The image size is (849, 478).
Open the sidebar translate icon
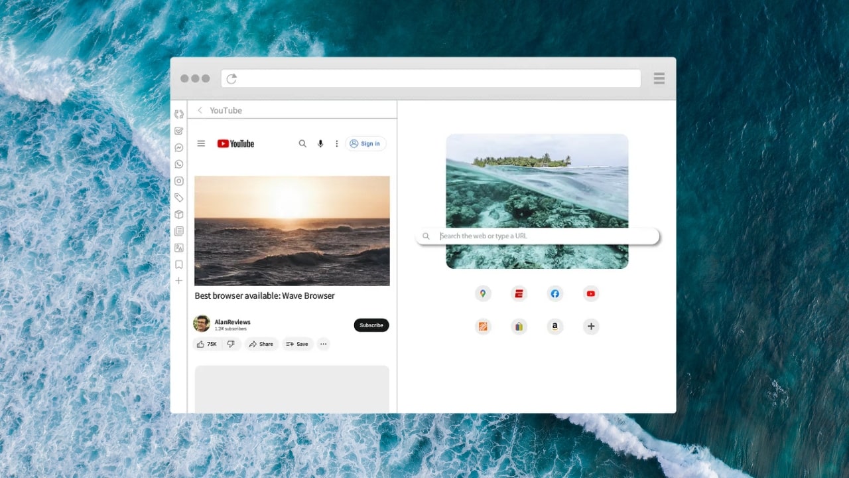click(x=179, y=248)
